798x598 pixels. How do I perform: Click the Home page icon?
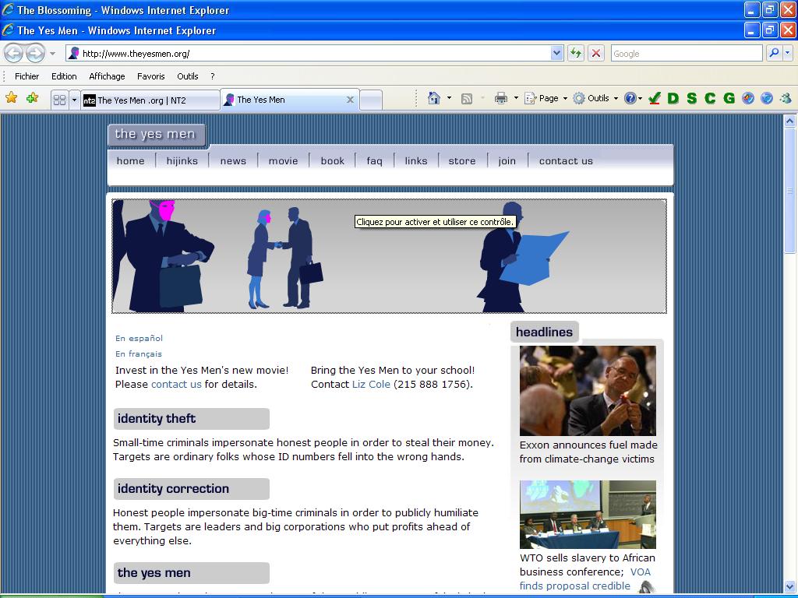434,98
